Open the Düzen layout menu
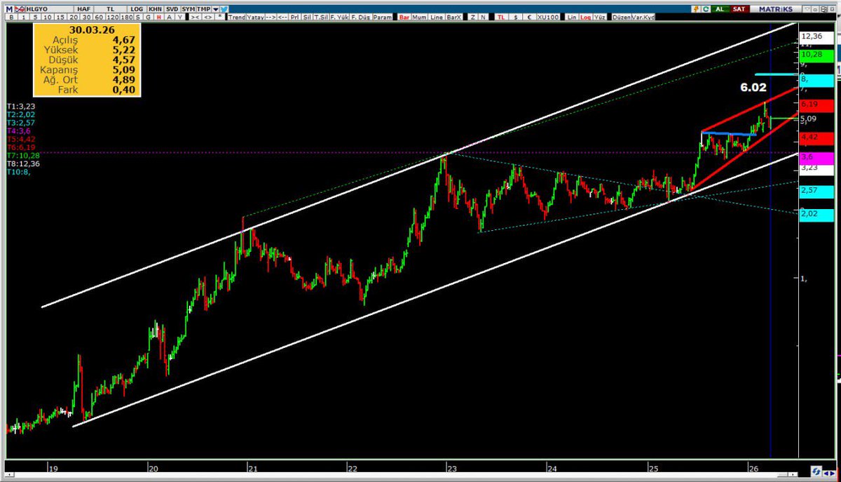The height and width of the screenshot is (482, 841). tap(622, 17)
